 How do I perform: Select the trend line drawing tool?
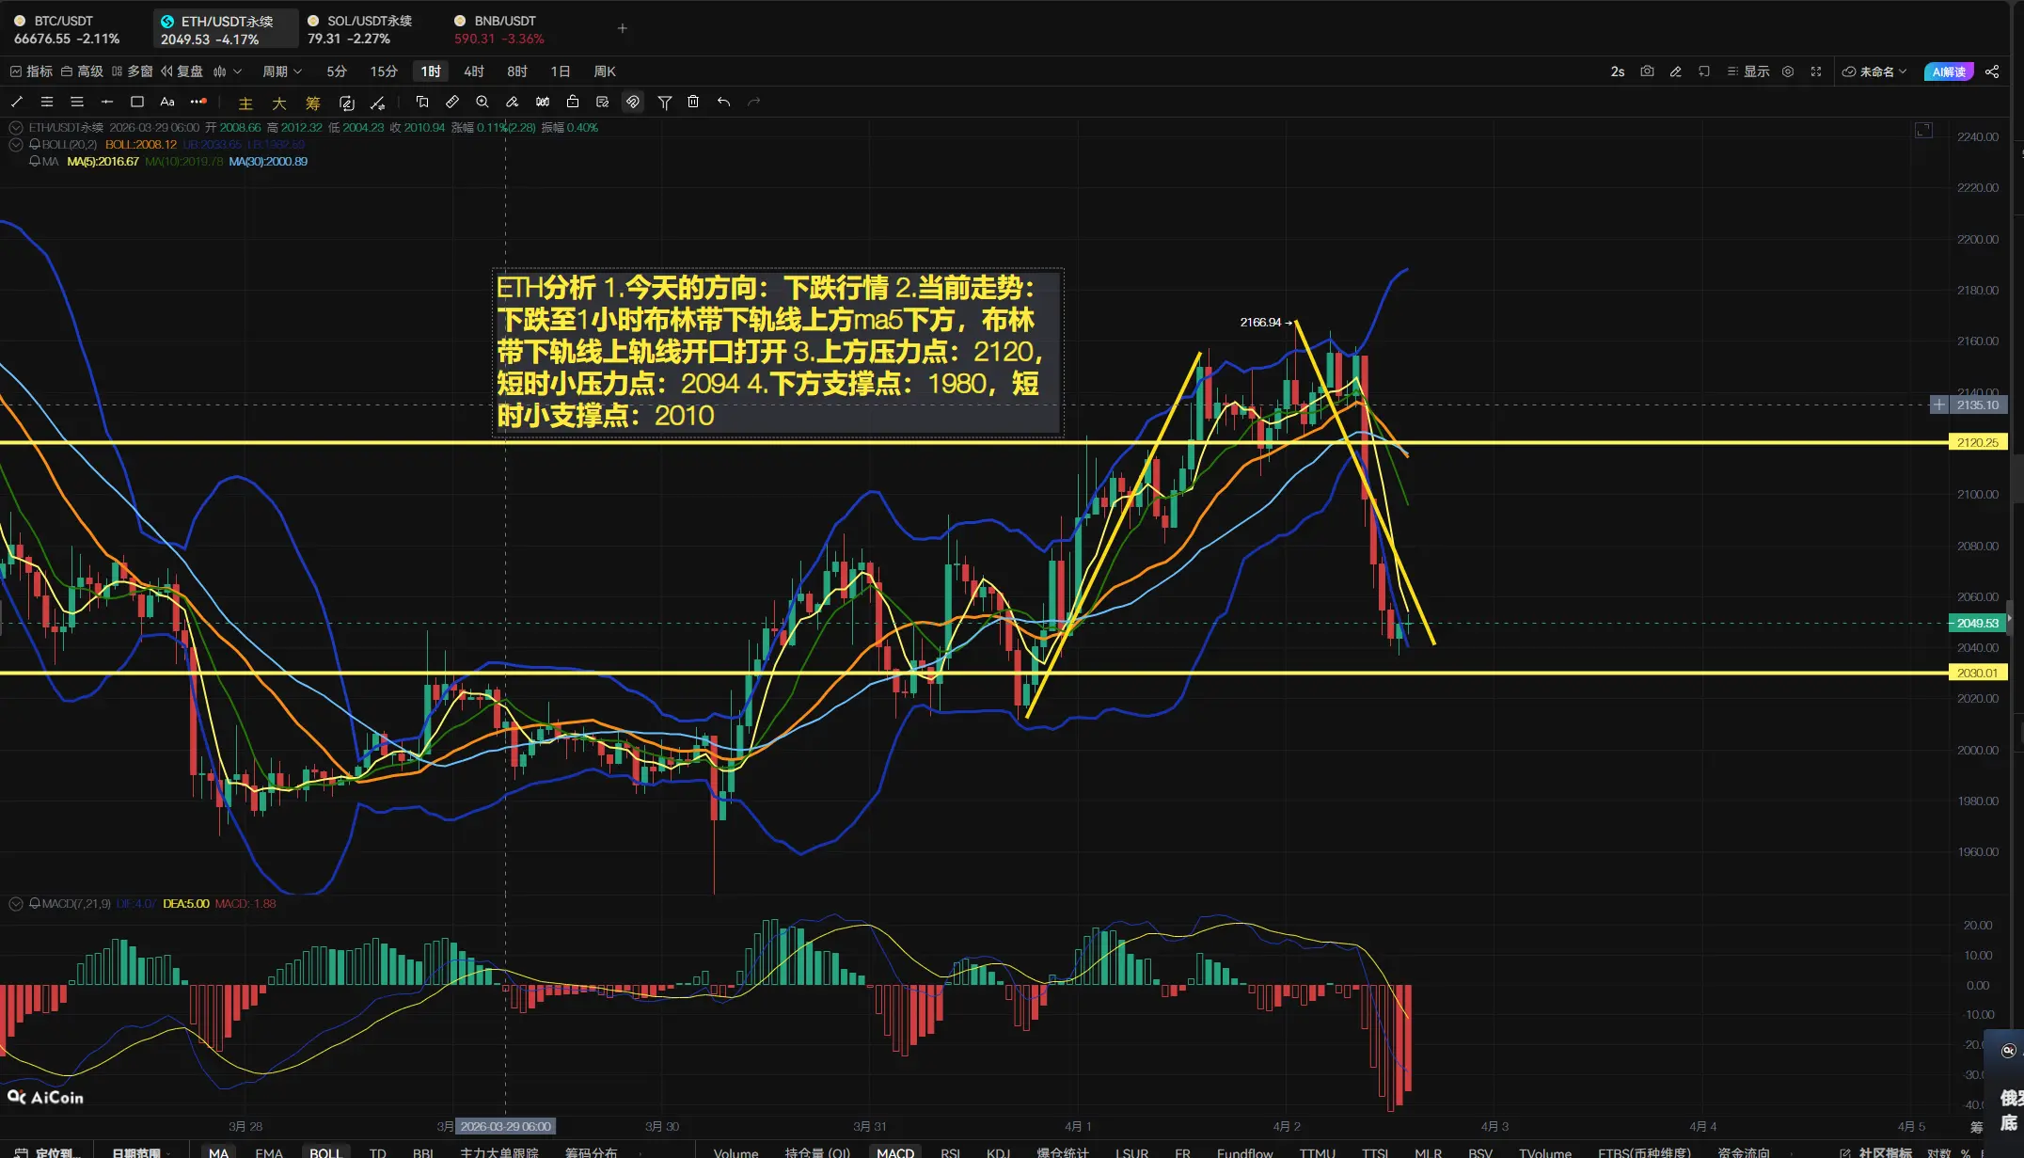coord(17,102)
